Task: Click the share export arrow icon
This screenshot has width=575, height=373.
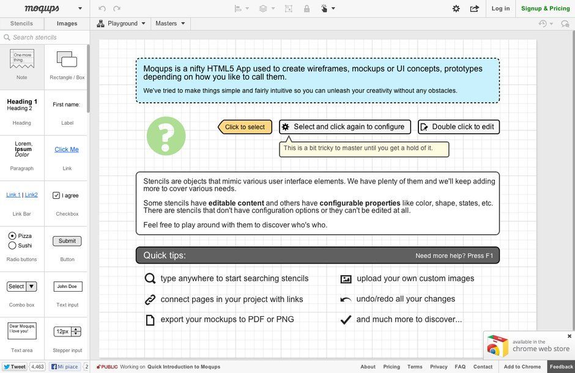Action: tap(475, 9)
